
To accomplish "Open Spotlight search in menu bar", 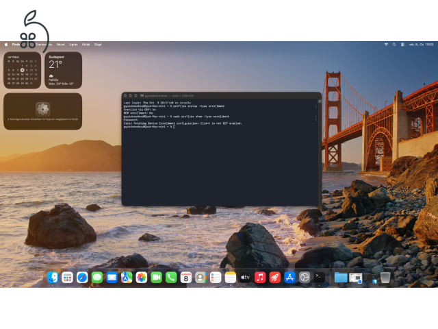I will pyautogui.click(x=394, y=45).
